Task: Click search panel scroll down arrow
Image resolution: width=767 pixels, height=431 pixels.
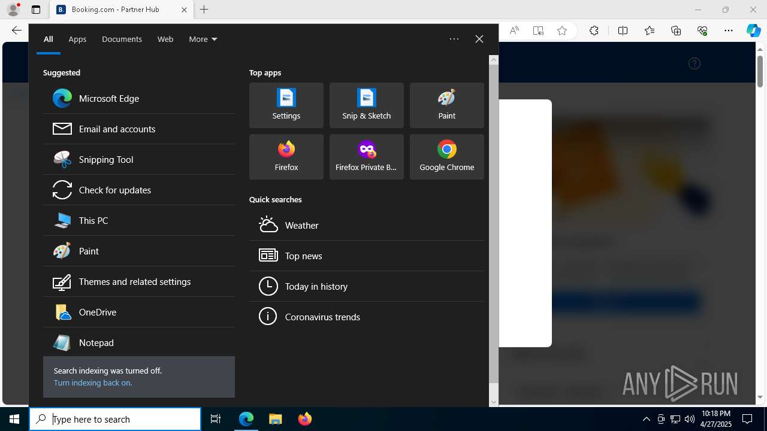Action: [x=494, y=402]
